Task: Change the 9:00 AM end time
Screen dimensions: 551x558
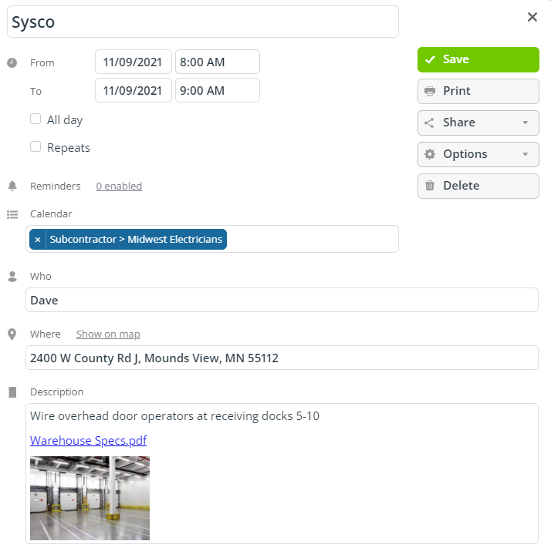Action: pyautogui.click(x=218, y=90)
